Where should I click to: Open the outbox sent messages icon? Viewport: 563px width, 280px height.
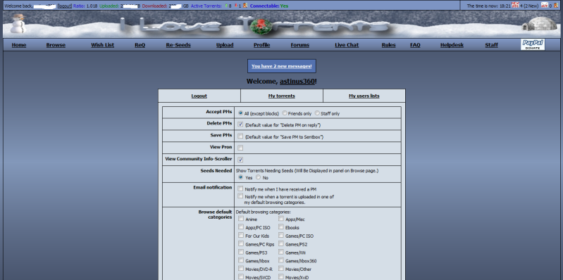(x=545, y=6)
